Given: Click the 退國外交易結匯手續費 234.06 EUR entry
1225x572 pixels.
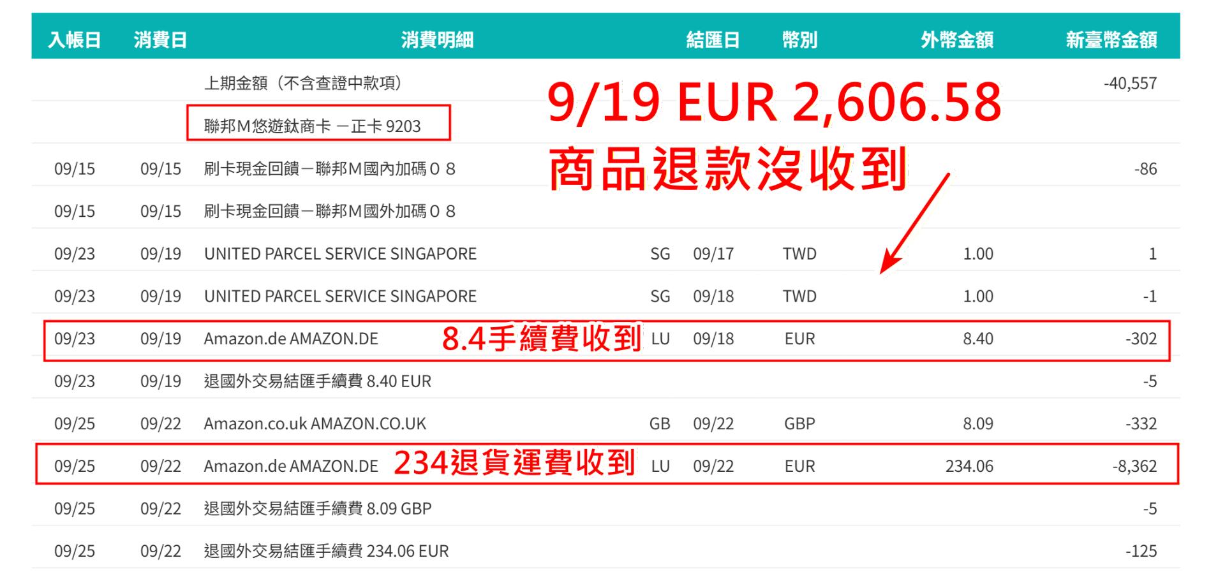Looking at the screenshot, I should pos(326,551).
